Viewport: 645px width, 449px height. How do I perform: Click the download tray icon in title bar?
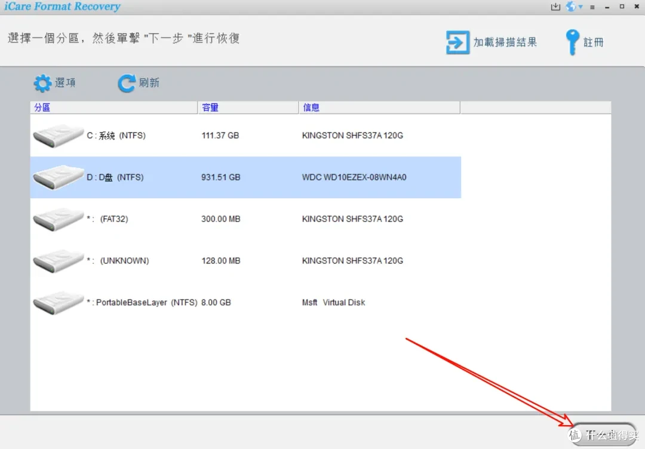coord(555,7)
